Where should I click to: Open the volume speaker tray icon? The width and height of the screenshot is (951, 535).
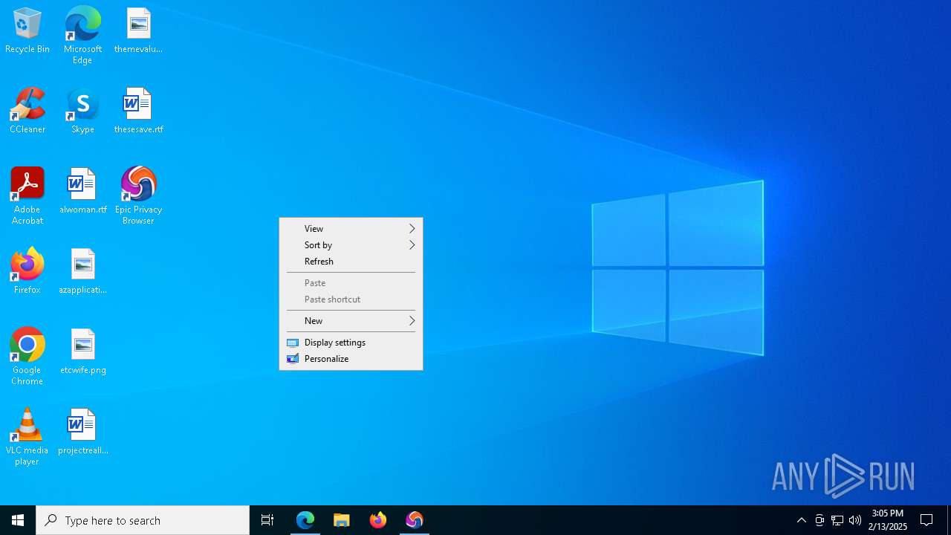tap(855, 520)
